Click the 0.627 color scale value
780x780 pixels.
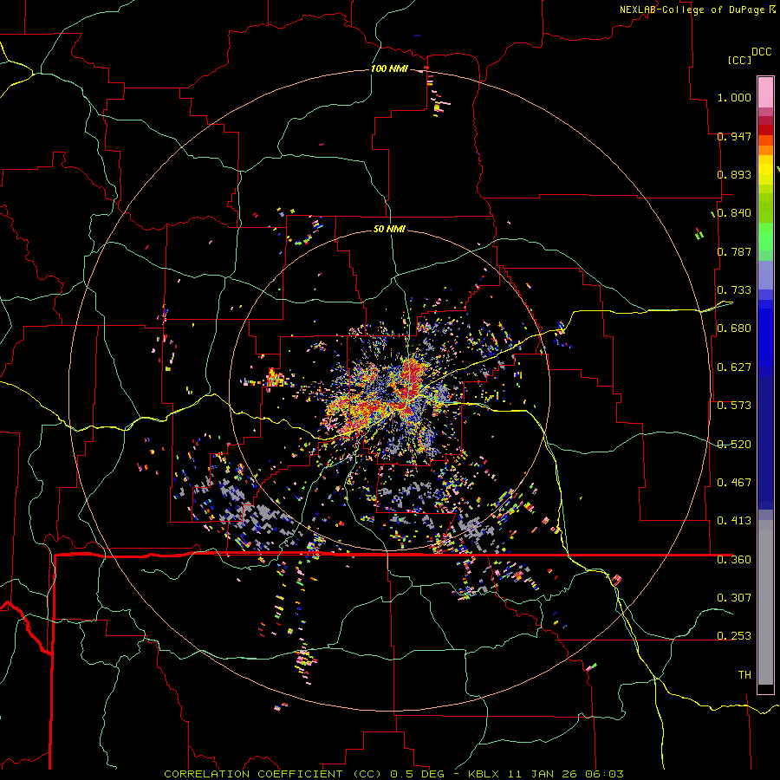point(734,367)
